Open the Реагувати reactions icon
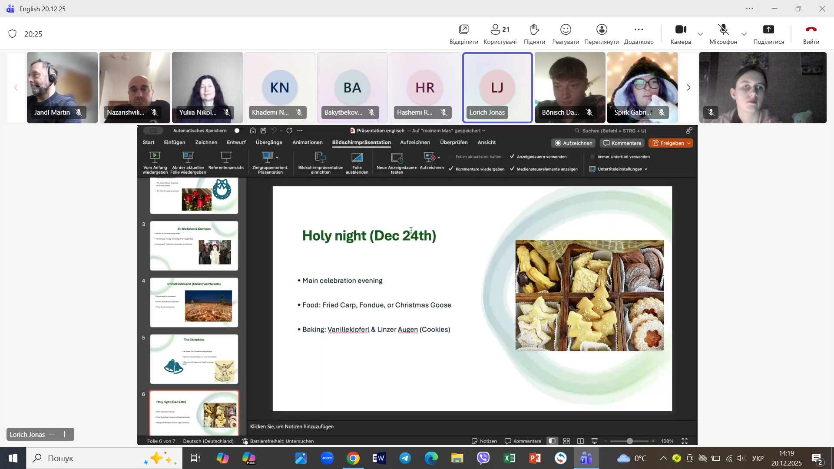The width and height of the screenshot is (834, 469). pos(565,30)
